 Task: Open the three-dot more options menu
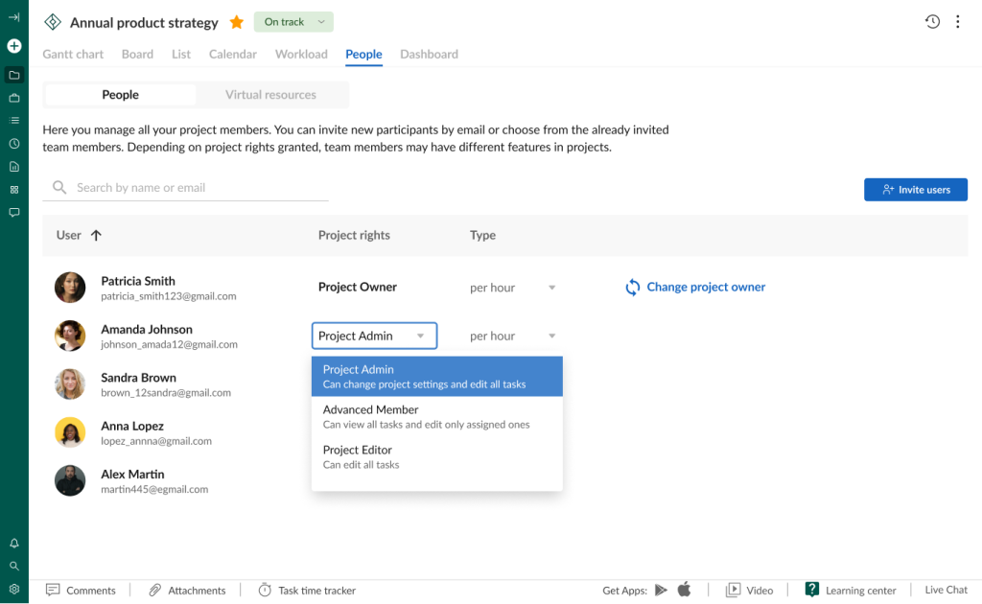958,22
